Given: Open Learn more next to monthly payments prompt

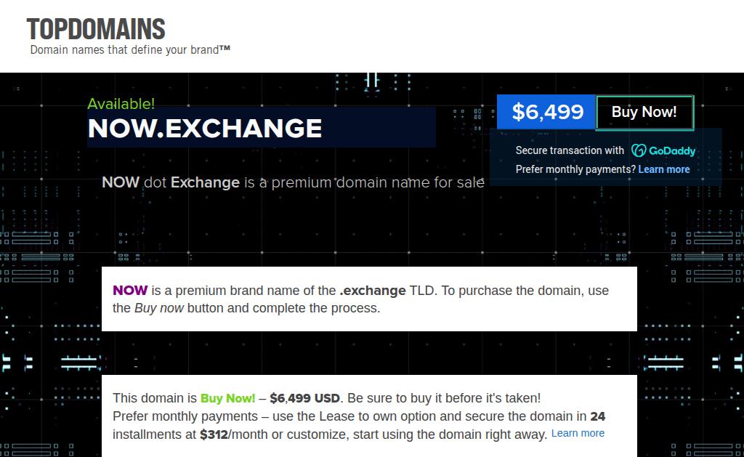Looking at the screenshot, I should [x=663, y=169].
